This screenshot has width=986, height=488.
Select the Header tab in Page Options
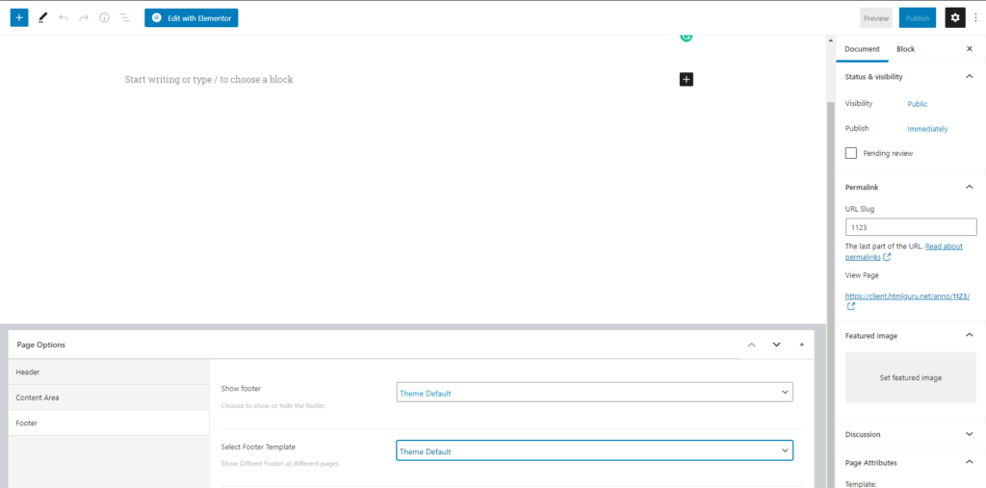tap(109, 372)
